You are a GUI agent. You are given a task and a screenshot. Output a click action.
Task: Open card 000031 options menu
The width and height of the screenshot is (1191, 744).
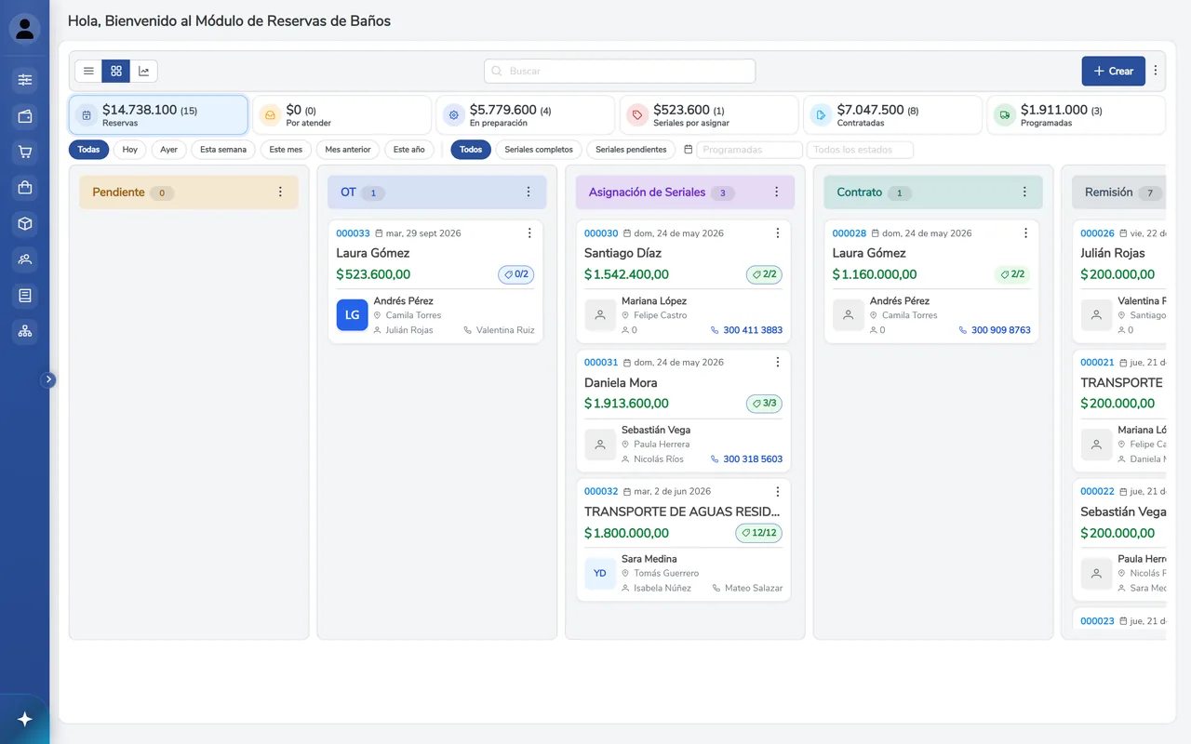pos(778,363)
